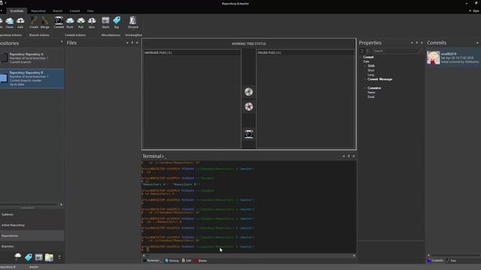Open the Style menu in the title area
This screenshot has height=270, width=481.
(474, 10)
